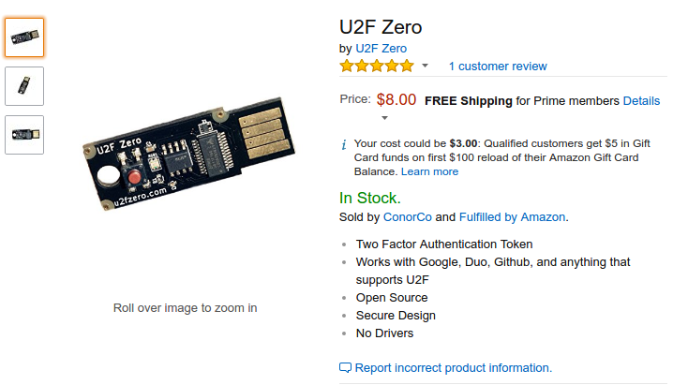Open the Learn more link
Image resolution: width=688 pixels, height=385 pixels.
coord(429,171)
